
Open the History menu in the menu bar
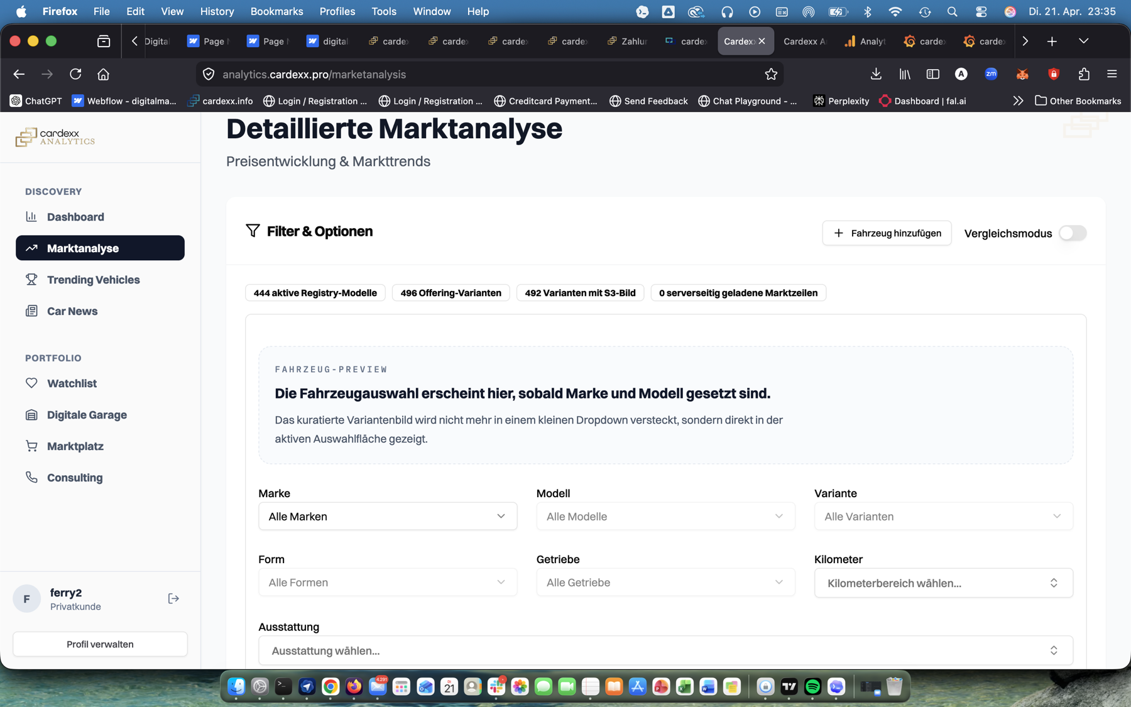click(217, 11)
